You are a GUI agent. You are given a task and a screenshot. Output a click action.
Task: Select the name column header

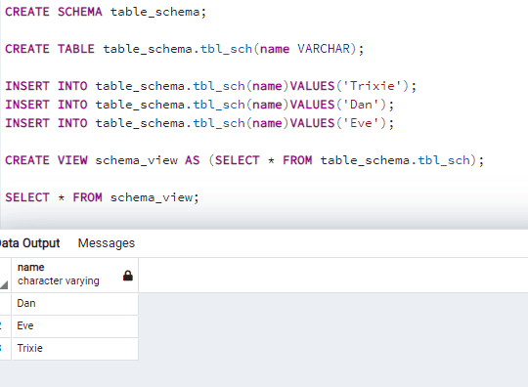pos(74,275)
